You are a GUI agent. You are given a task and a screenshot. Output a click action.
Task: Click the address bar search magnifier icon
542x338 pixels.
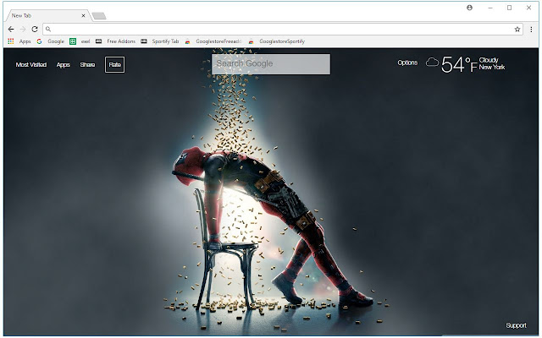click(x=48, y=30)
